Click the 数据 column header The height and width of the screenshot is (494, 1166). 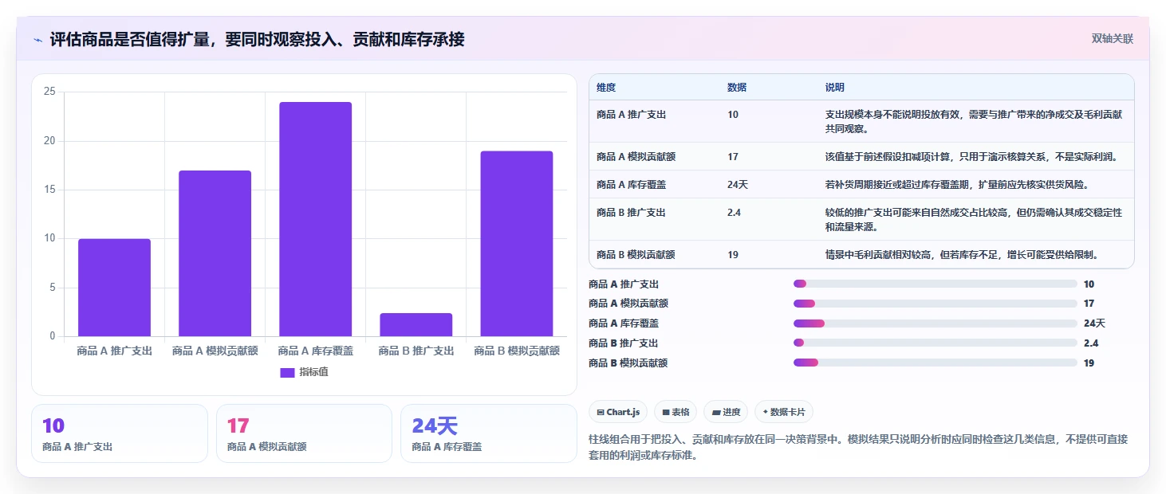coord(737,87)
